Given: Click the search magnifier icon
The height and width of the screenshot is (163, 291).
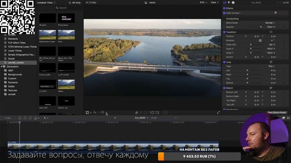Looking at the screenshot, I should point(57,8).
